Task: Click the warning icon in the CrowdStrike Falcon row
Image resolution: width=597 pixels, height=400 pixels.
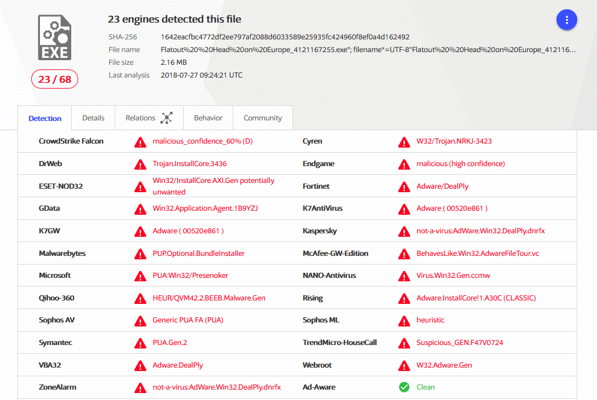Action: coord(140,142)
